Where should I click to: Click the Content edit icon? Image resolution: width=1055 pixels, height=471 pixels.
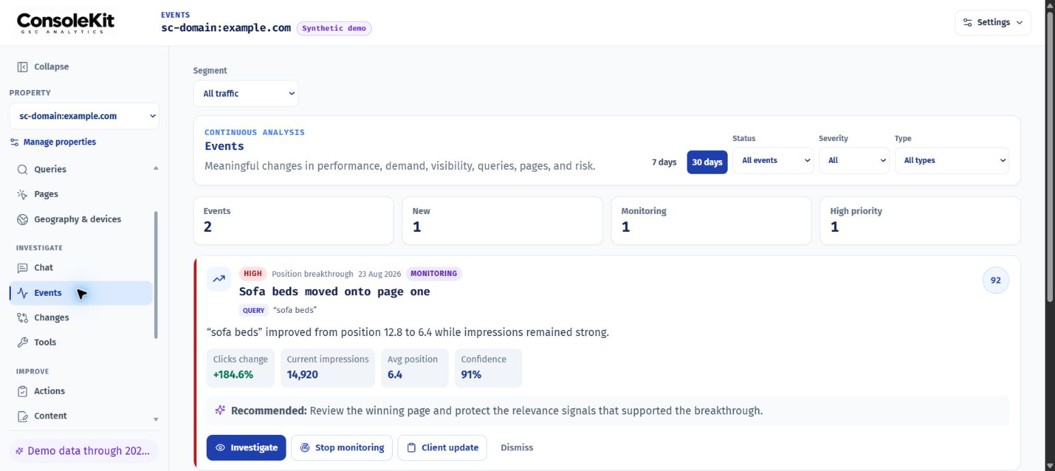tap(23, 416)
